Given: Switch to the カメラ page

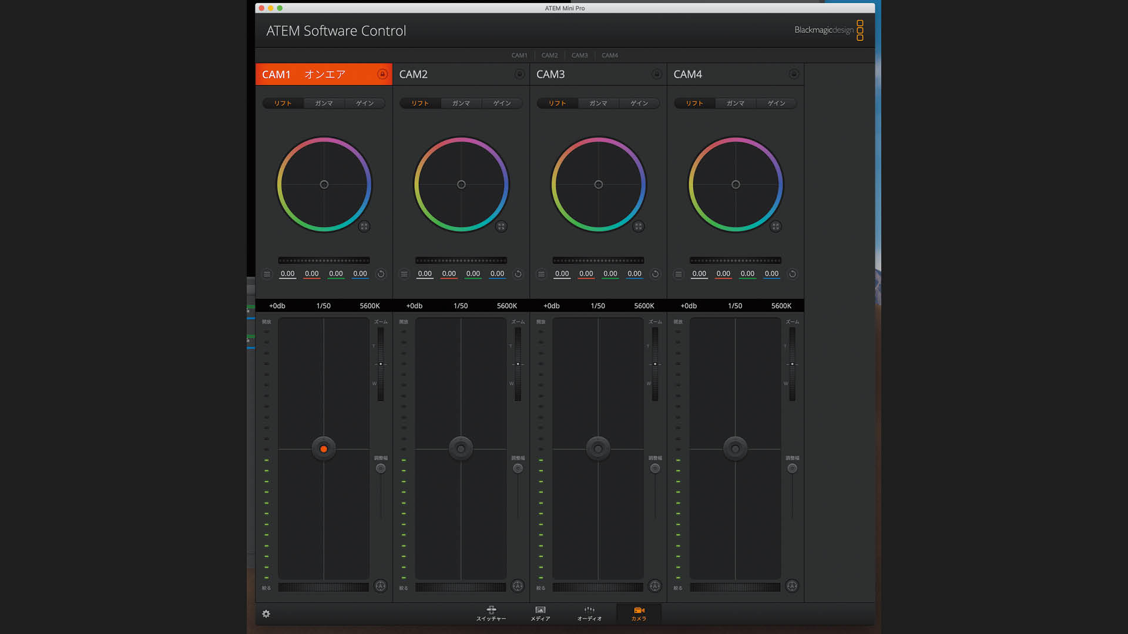Looking at the screenshot, I should coord(639,614).
